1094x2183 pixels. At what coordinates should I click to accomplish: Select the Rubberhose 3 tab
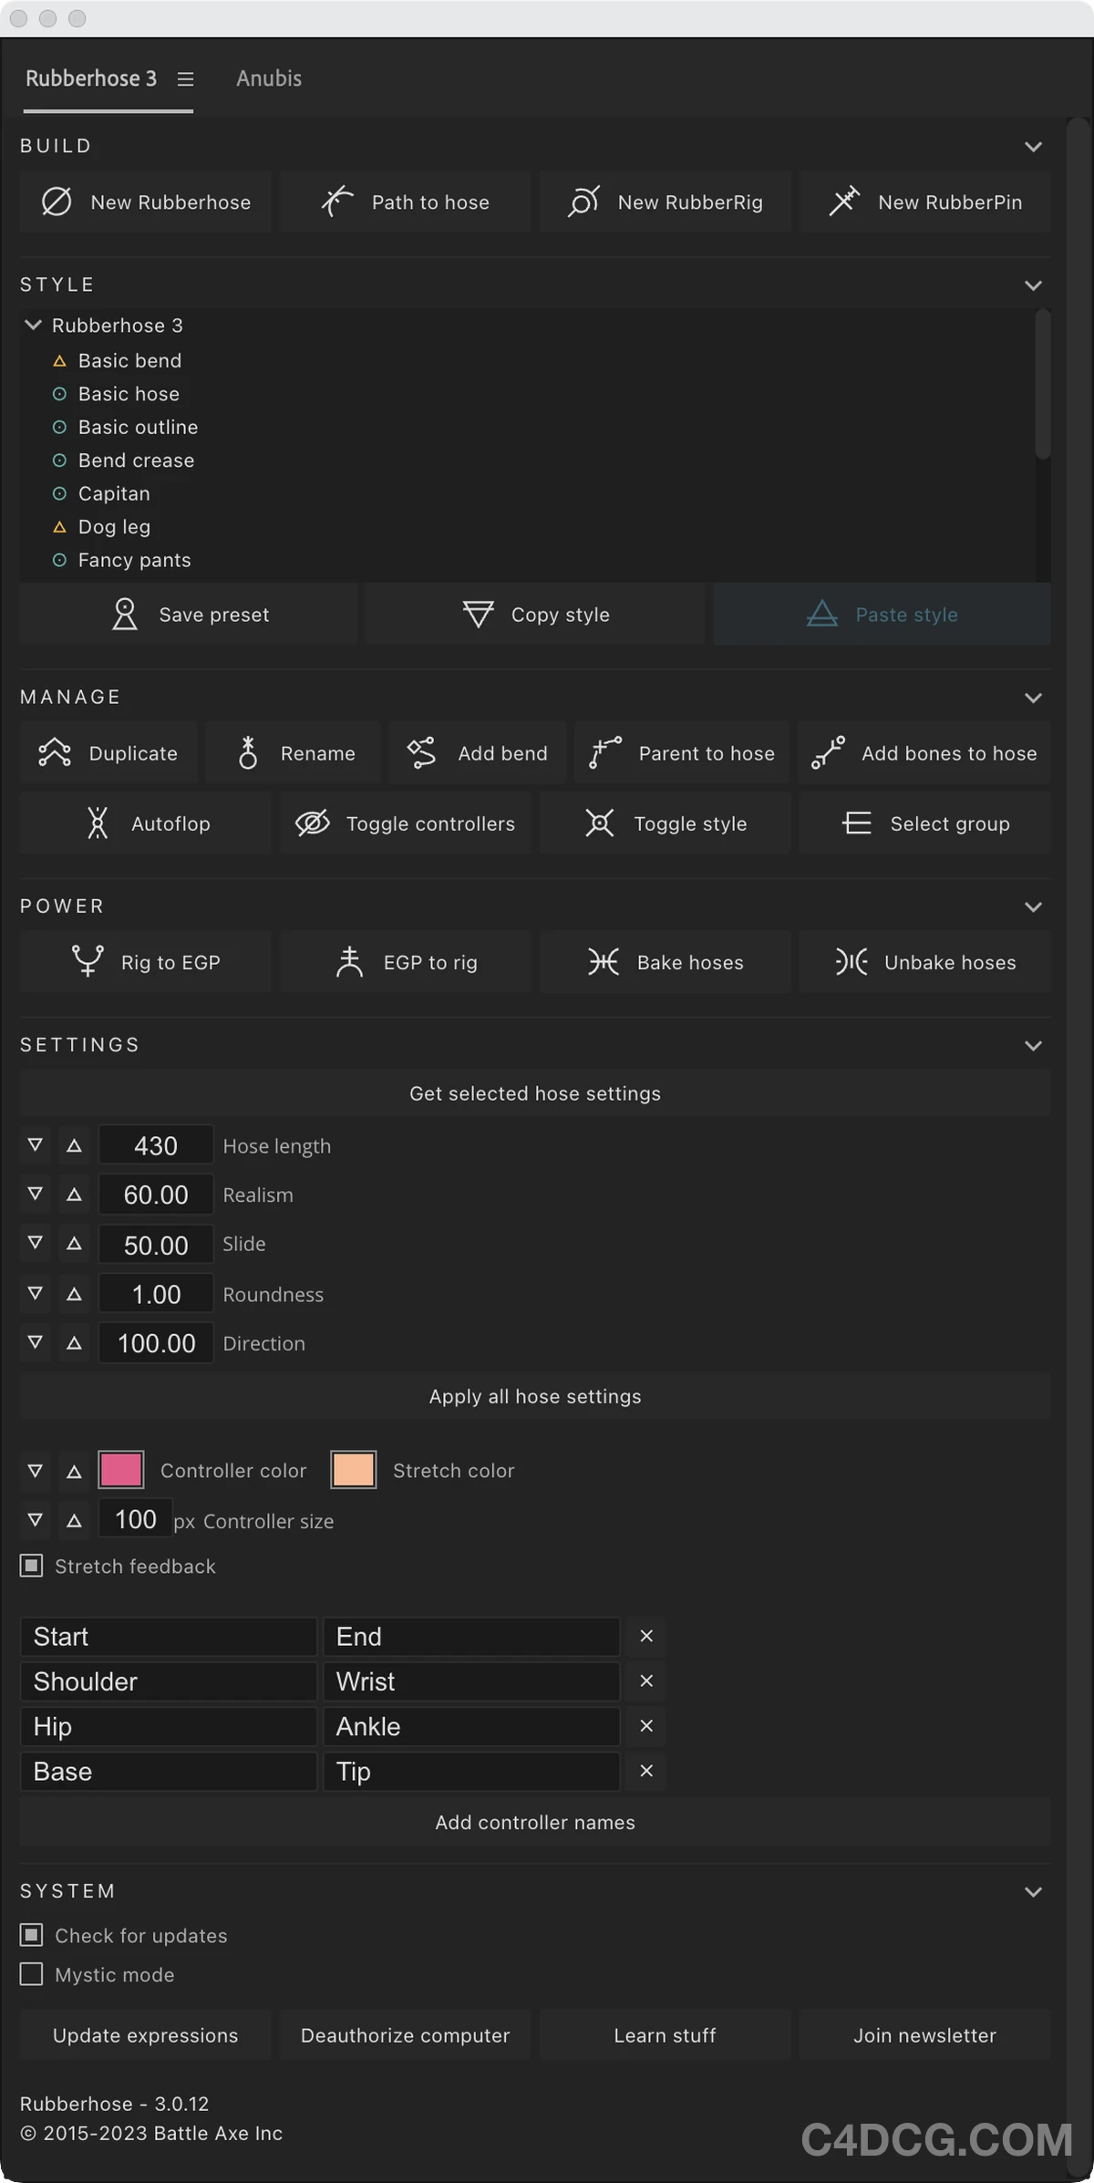tap(91, 78)
